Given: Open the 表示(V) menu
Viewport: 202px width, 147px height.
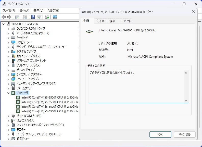Looking at the screenshot, I should [38, 10].
